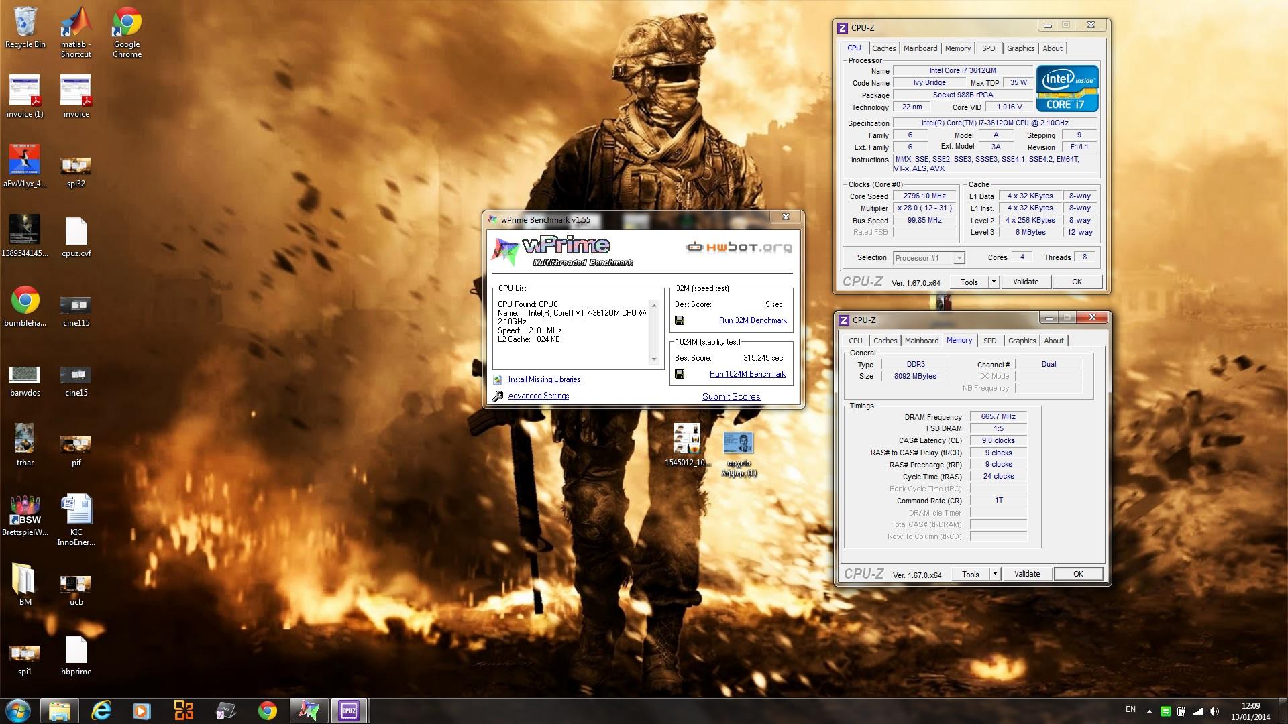The image size is (1288, 724).
Task: Open the matlab Shortcut desktop icon
Action: [76, 32]
